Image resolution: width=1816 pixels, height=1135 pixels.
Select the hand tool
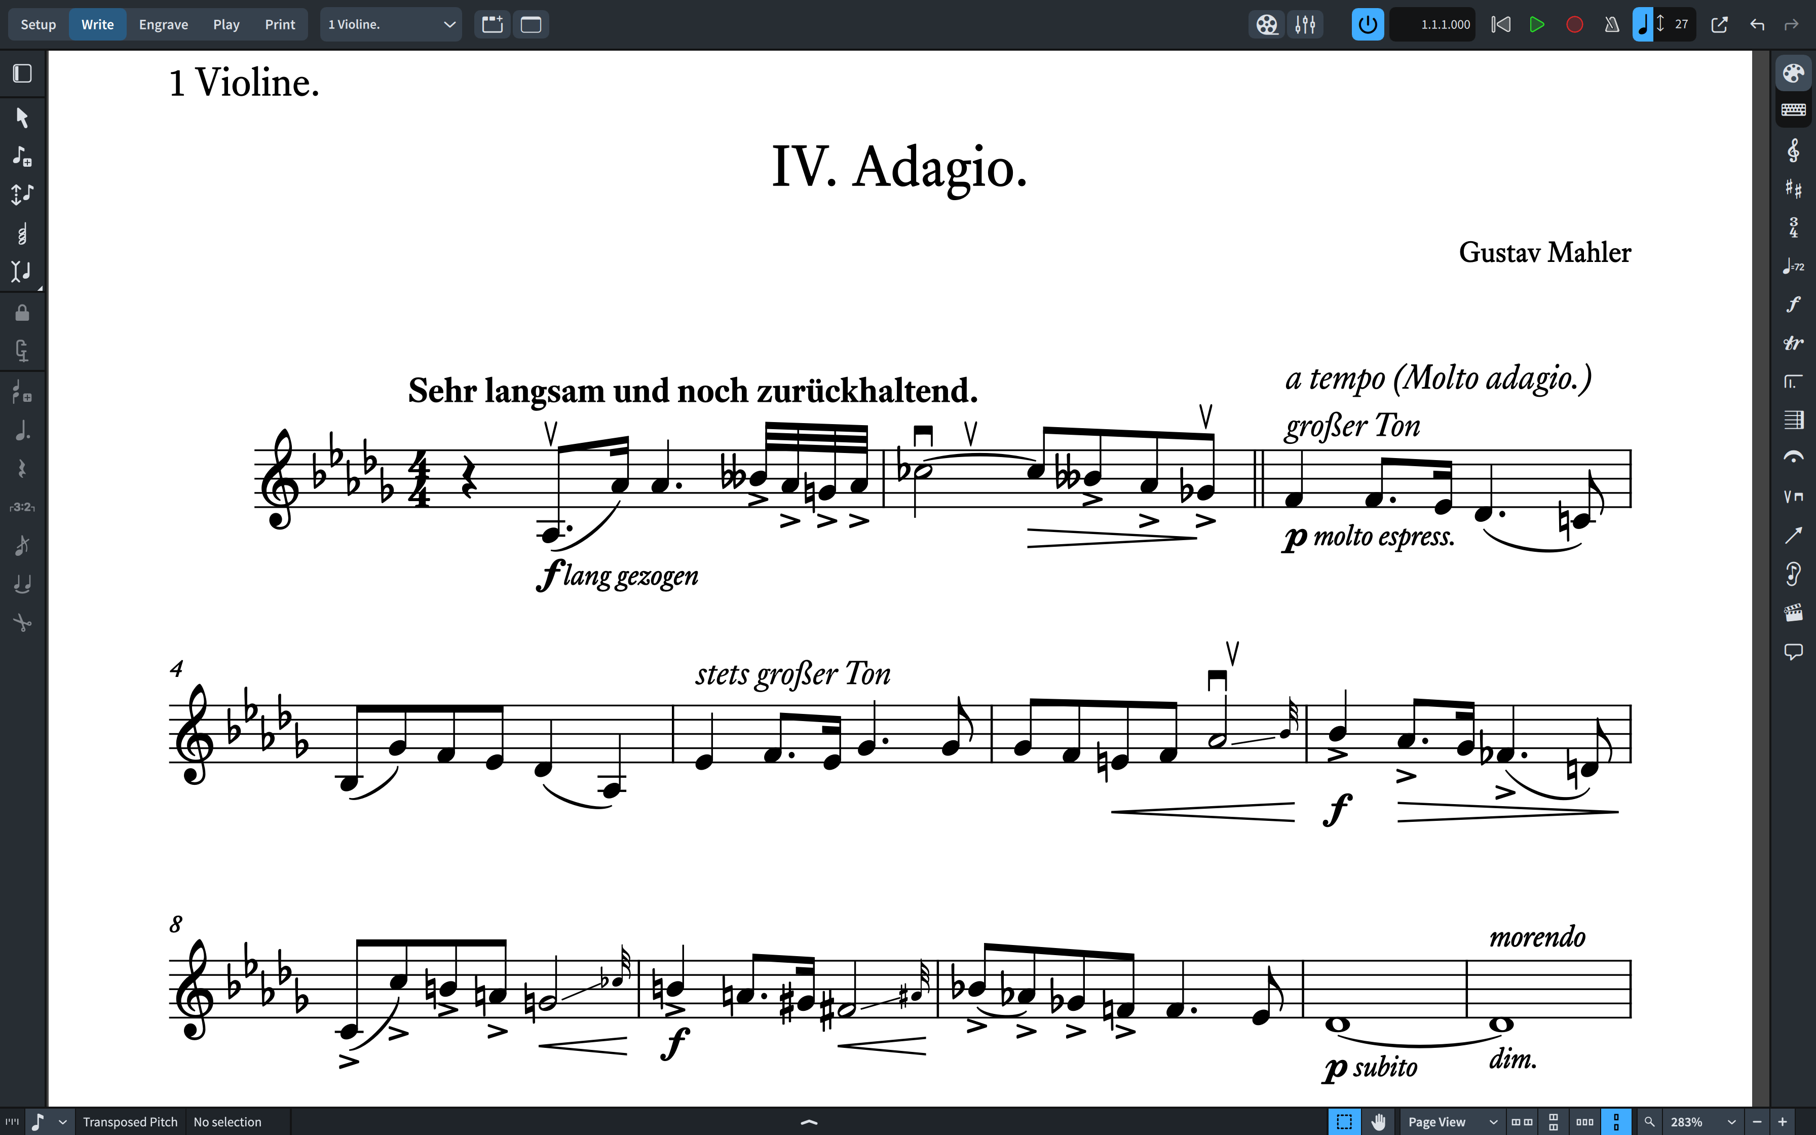tap(1378, 1122)
